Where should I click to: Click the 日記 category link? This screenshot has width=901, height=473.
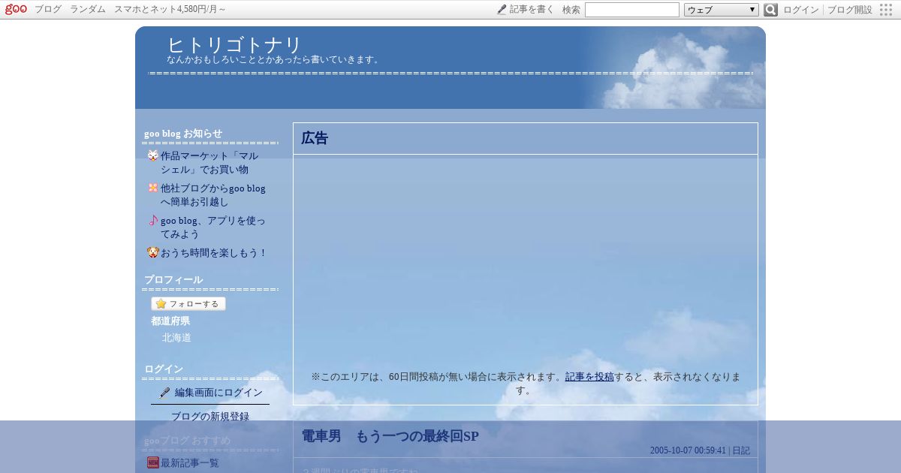click(x=741, y=450)
